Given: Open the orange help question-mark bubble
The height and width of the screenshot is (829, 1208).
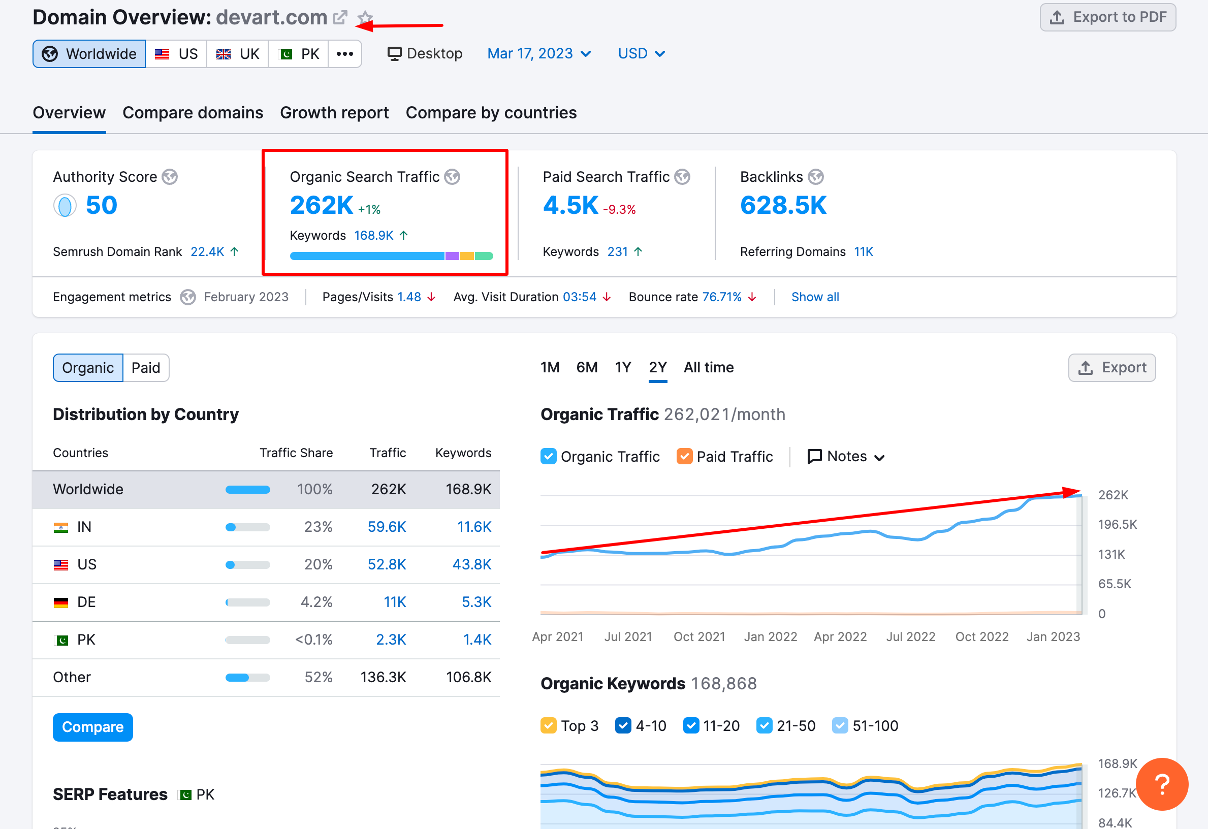Looking at the screenshot, I should click(x=1162, y=784).
